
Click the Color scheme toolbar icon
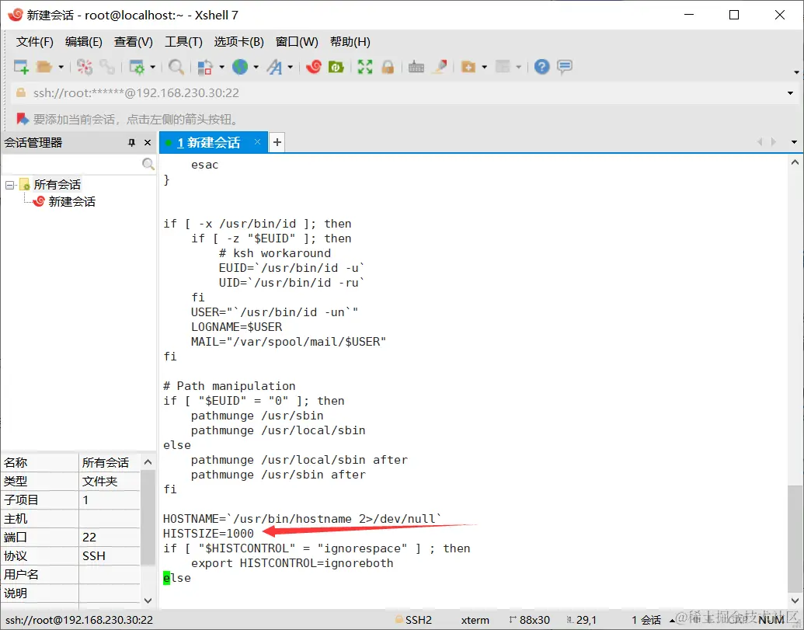coord(205,67)
